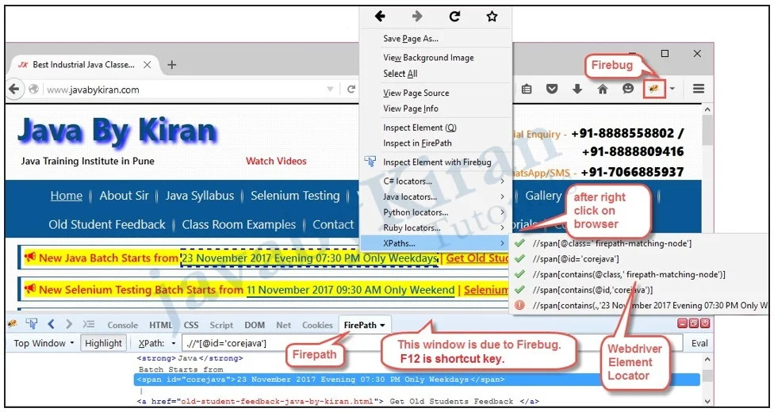Image resolution: width=774 pixels, height=412 pixels.
Task: Open the About Sir link
Action: (124, 196)
